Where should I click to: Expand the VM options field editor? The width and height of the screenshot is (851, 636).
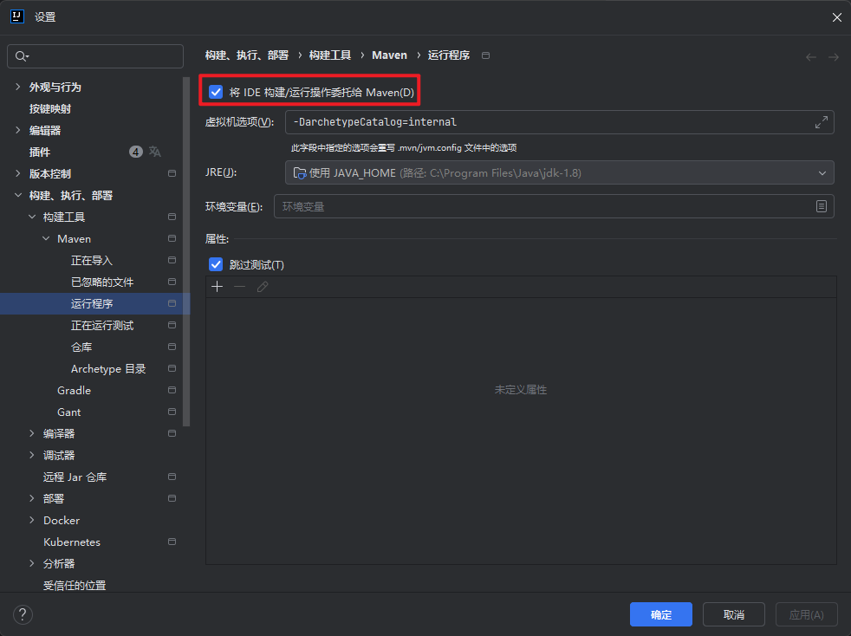pos(822,122)
